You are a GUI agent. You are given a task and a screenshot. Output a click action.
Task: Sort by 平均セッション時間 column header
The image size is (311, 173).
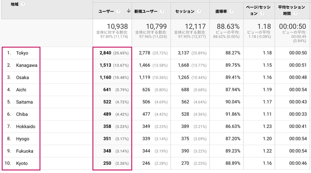[292, 10]
